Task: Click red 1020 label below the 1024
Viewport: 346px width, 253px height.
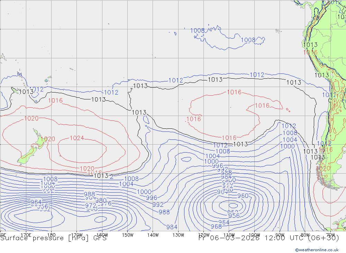Action: [x=87, y=169]
